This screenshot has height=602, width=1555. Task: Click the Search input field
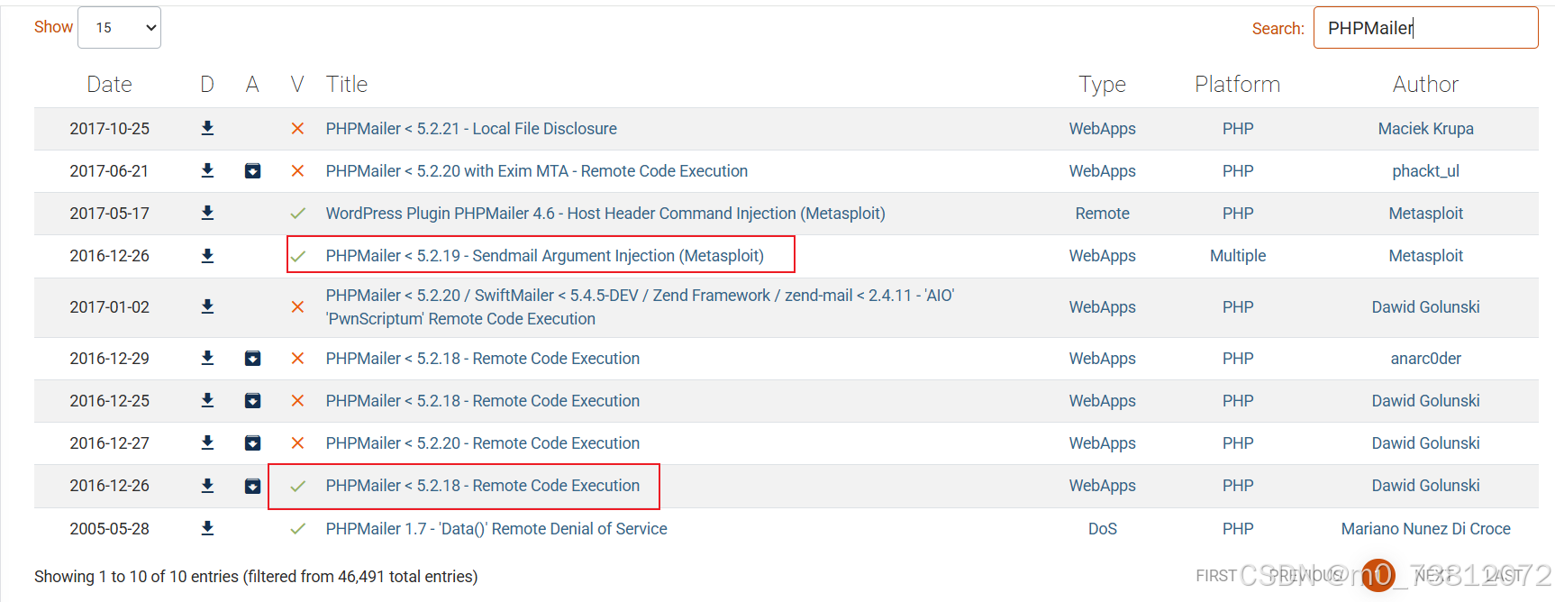click(1425, 28)
